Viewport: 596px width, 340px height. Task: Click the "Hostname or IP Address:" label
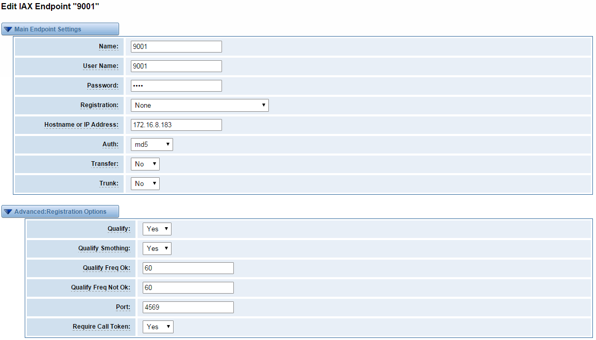tap(81, 125)
